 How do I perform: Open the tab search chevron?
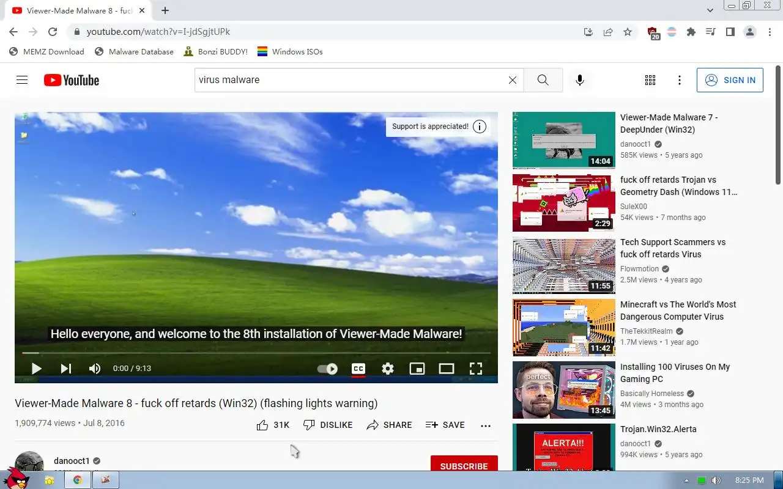pyautogui.click(x=710, y=10)
